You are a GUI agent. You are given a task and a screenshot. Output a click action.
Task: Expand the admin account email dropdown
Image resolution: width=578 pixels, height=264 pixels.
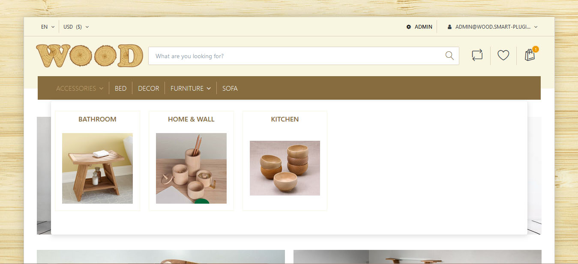click(492, 27)
